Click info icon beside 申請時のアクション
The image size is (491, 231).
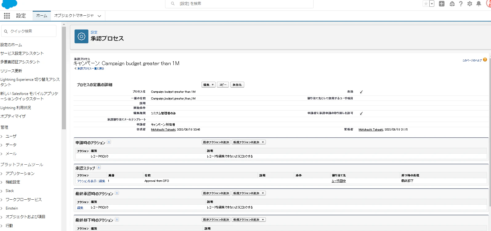click(109, 142)
